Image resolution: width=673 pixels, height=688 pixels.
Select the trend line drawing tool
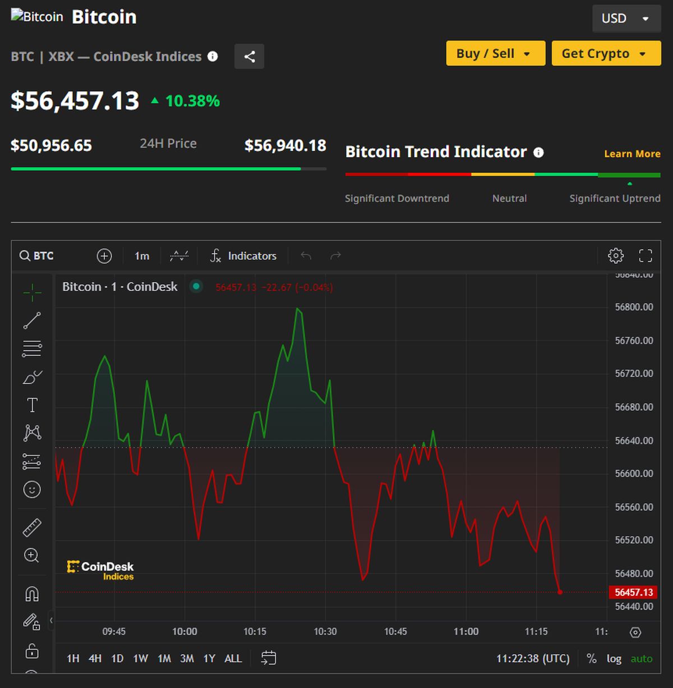pyautogui.click(x=32, y=320)
